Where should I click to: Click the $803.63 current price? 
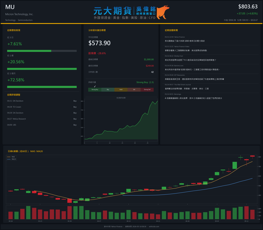point(248,7)
